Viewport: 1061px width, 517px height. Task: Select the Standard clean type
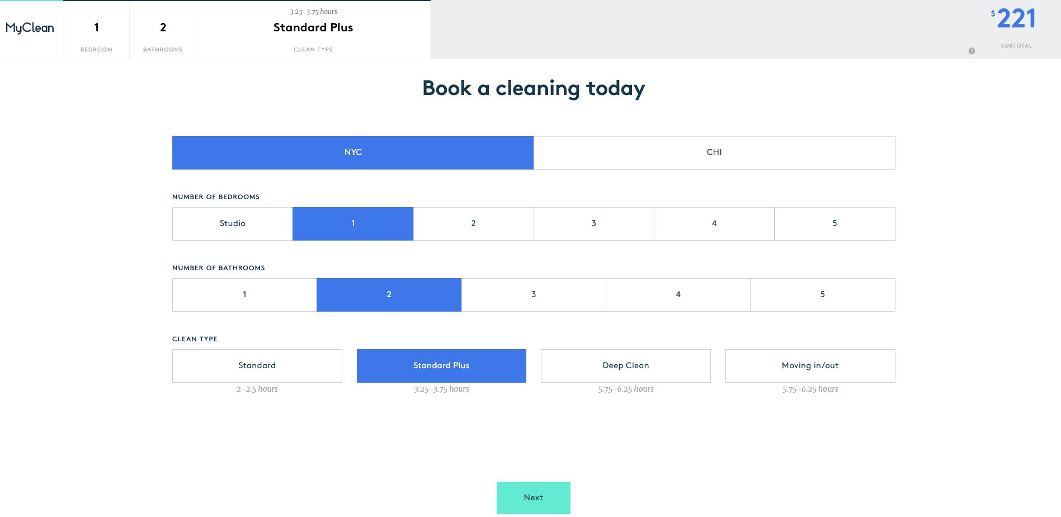tap(257, 365)
